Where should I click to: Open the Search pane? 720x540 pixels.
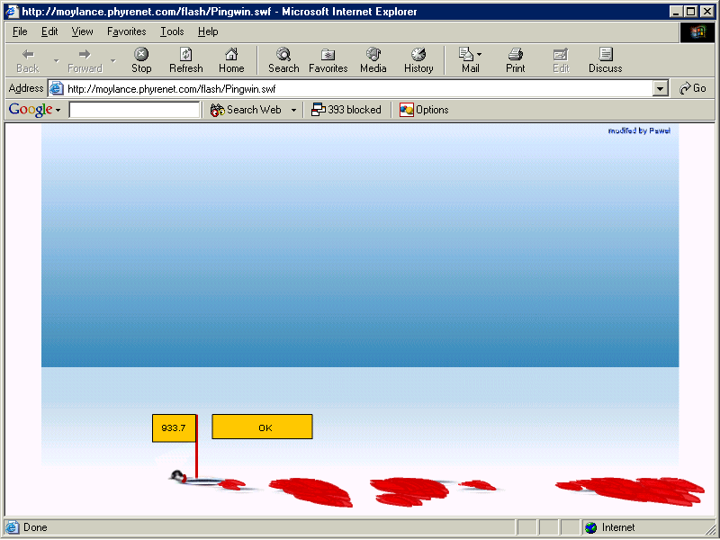coord(283,60)
